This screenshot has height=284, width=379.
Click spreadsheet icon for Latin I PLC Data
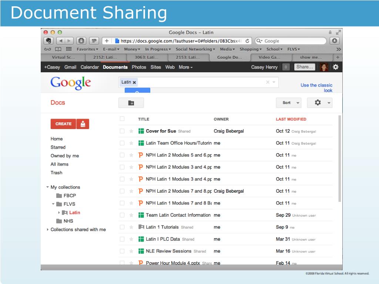(x=141, y=239)
